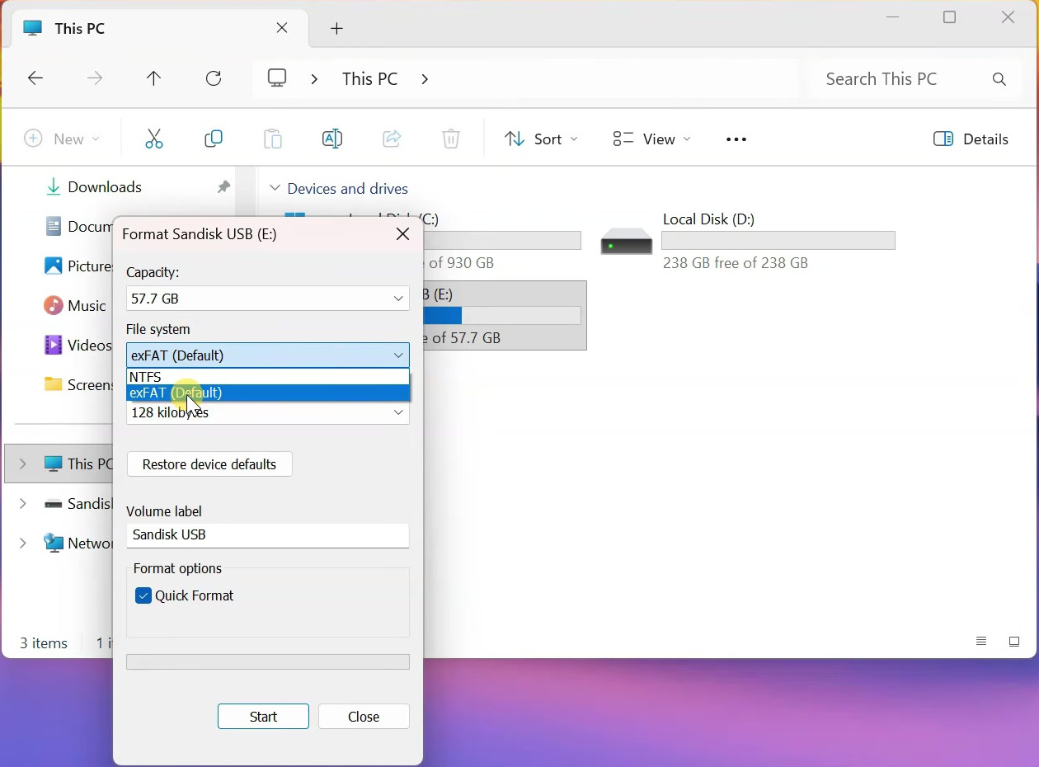
Task: Click the Close button in Format dialog
Action: click(x=364, y=717)
